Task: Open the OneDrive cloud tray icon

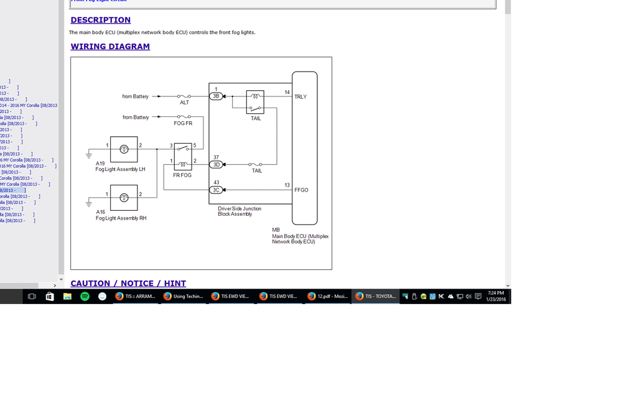Action: pos(450,297)
